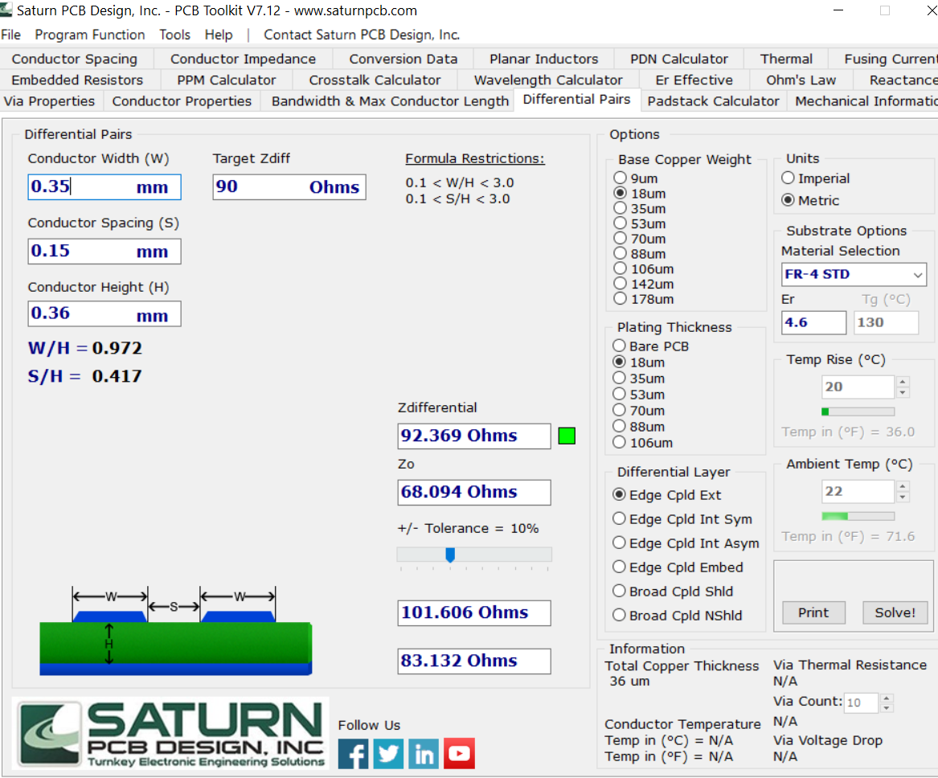Click the 83.132 Ohms lower tolerance value
The image size is (938, 778).
pos(473,661)
